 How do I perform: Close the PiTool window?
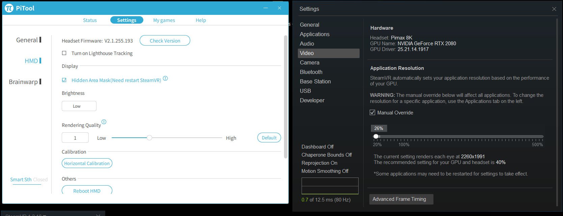click(279, 8)
